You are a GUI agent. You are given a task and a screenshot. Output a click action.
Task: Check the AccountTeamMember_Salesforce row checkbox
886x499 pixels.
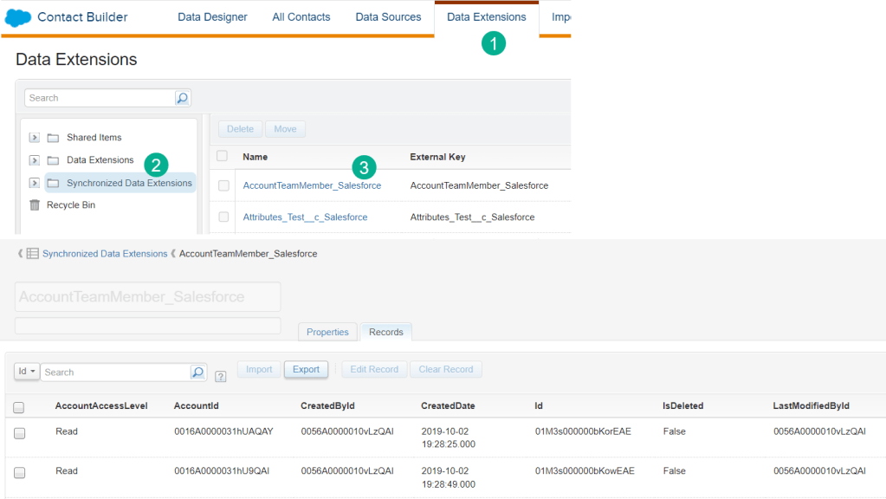223,185
